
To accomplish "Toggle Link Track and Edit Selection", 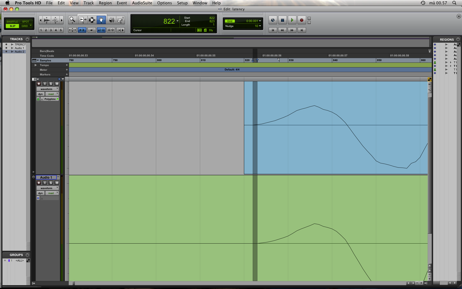I will (x=111, y=30).
